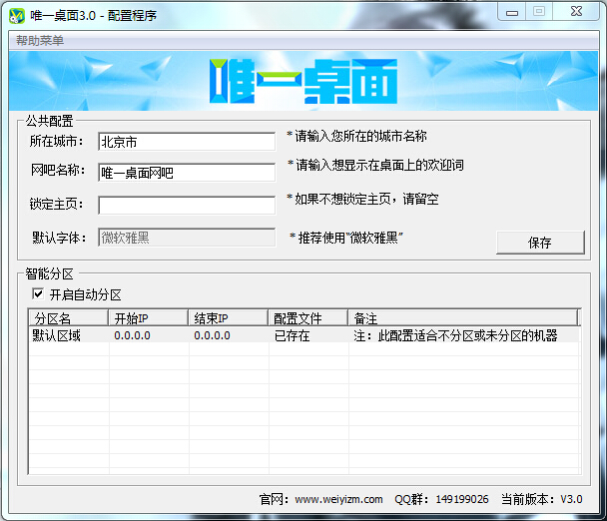This screenshot has width=607, height=521.
Task: Open the 帮助菜单 menu
Action: tap(40, 41)
